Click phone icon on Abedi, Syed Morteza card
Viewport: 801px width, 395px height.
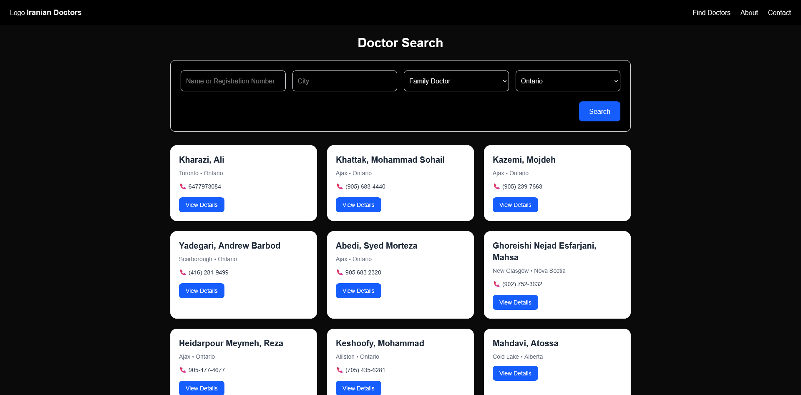pos(340,272)
